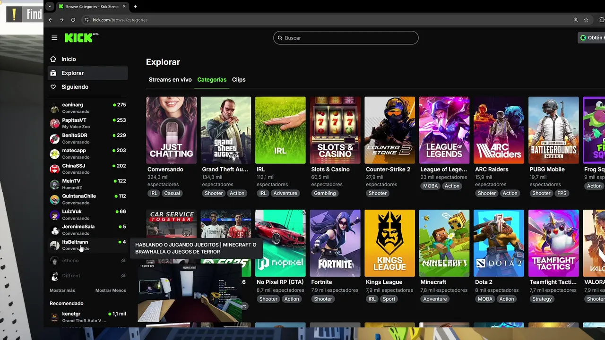The image size is (605, 340).
Task: Click the home icon beside Inicio
Action: pos(53,59)
